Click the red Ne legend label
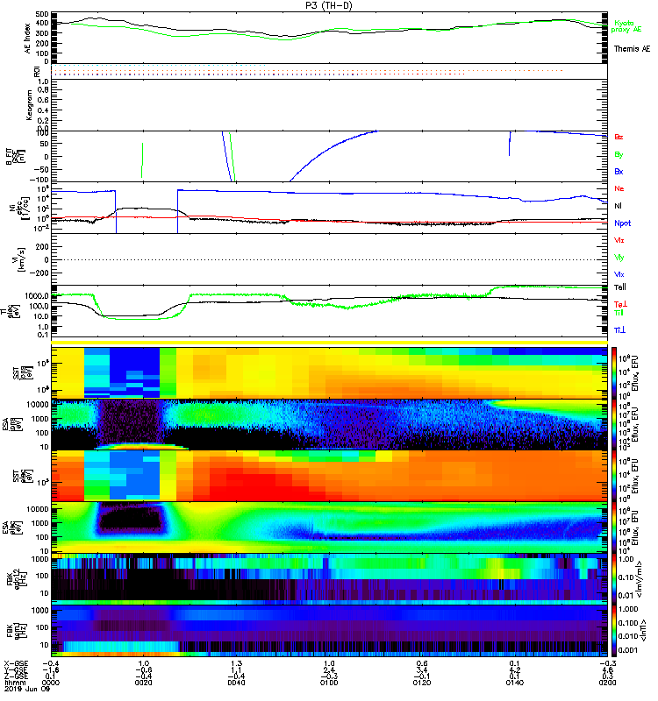 point(619,188)
